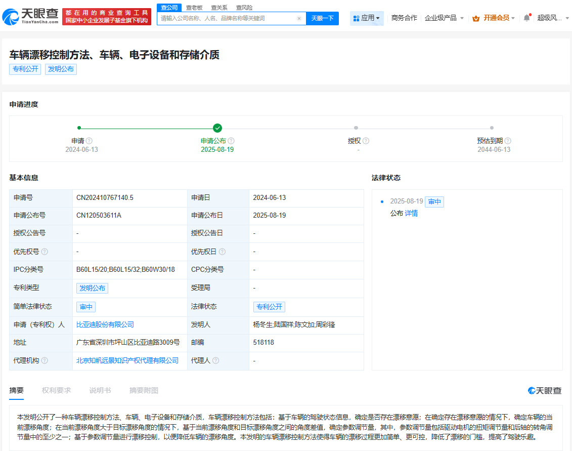Screen dimensions: 572x451
Task: Click 审中 tag in 简单法律状态 row
Action: point(86,307)
